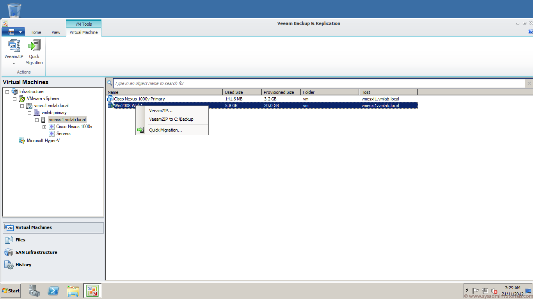Click the Quick Migration ribbon icon
This screenshot has width=533, height=299.
[x=34, y=46]
